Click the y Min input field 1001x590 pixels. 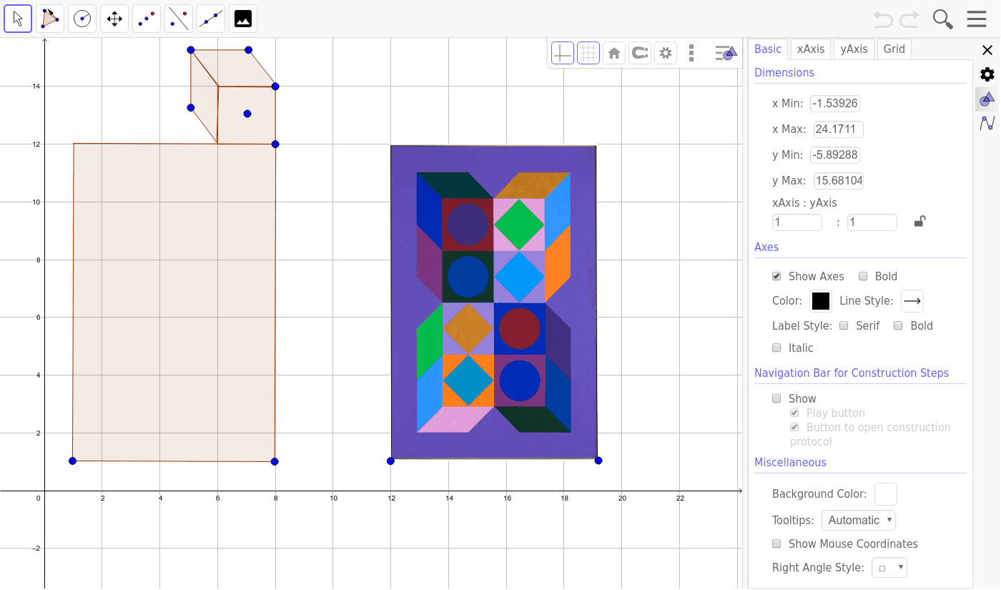point(835,155)
